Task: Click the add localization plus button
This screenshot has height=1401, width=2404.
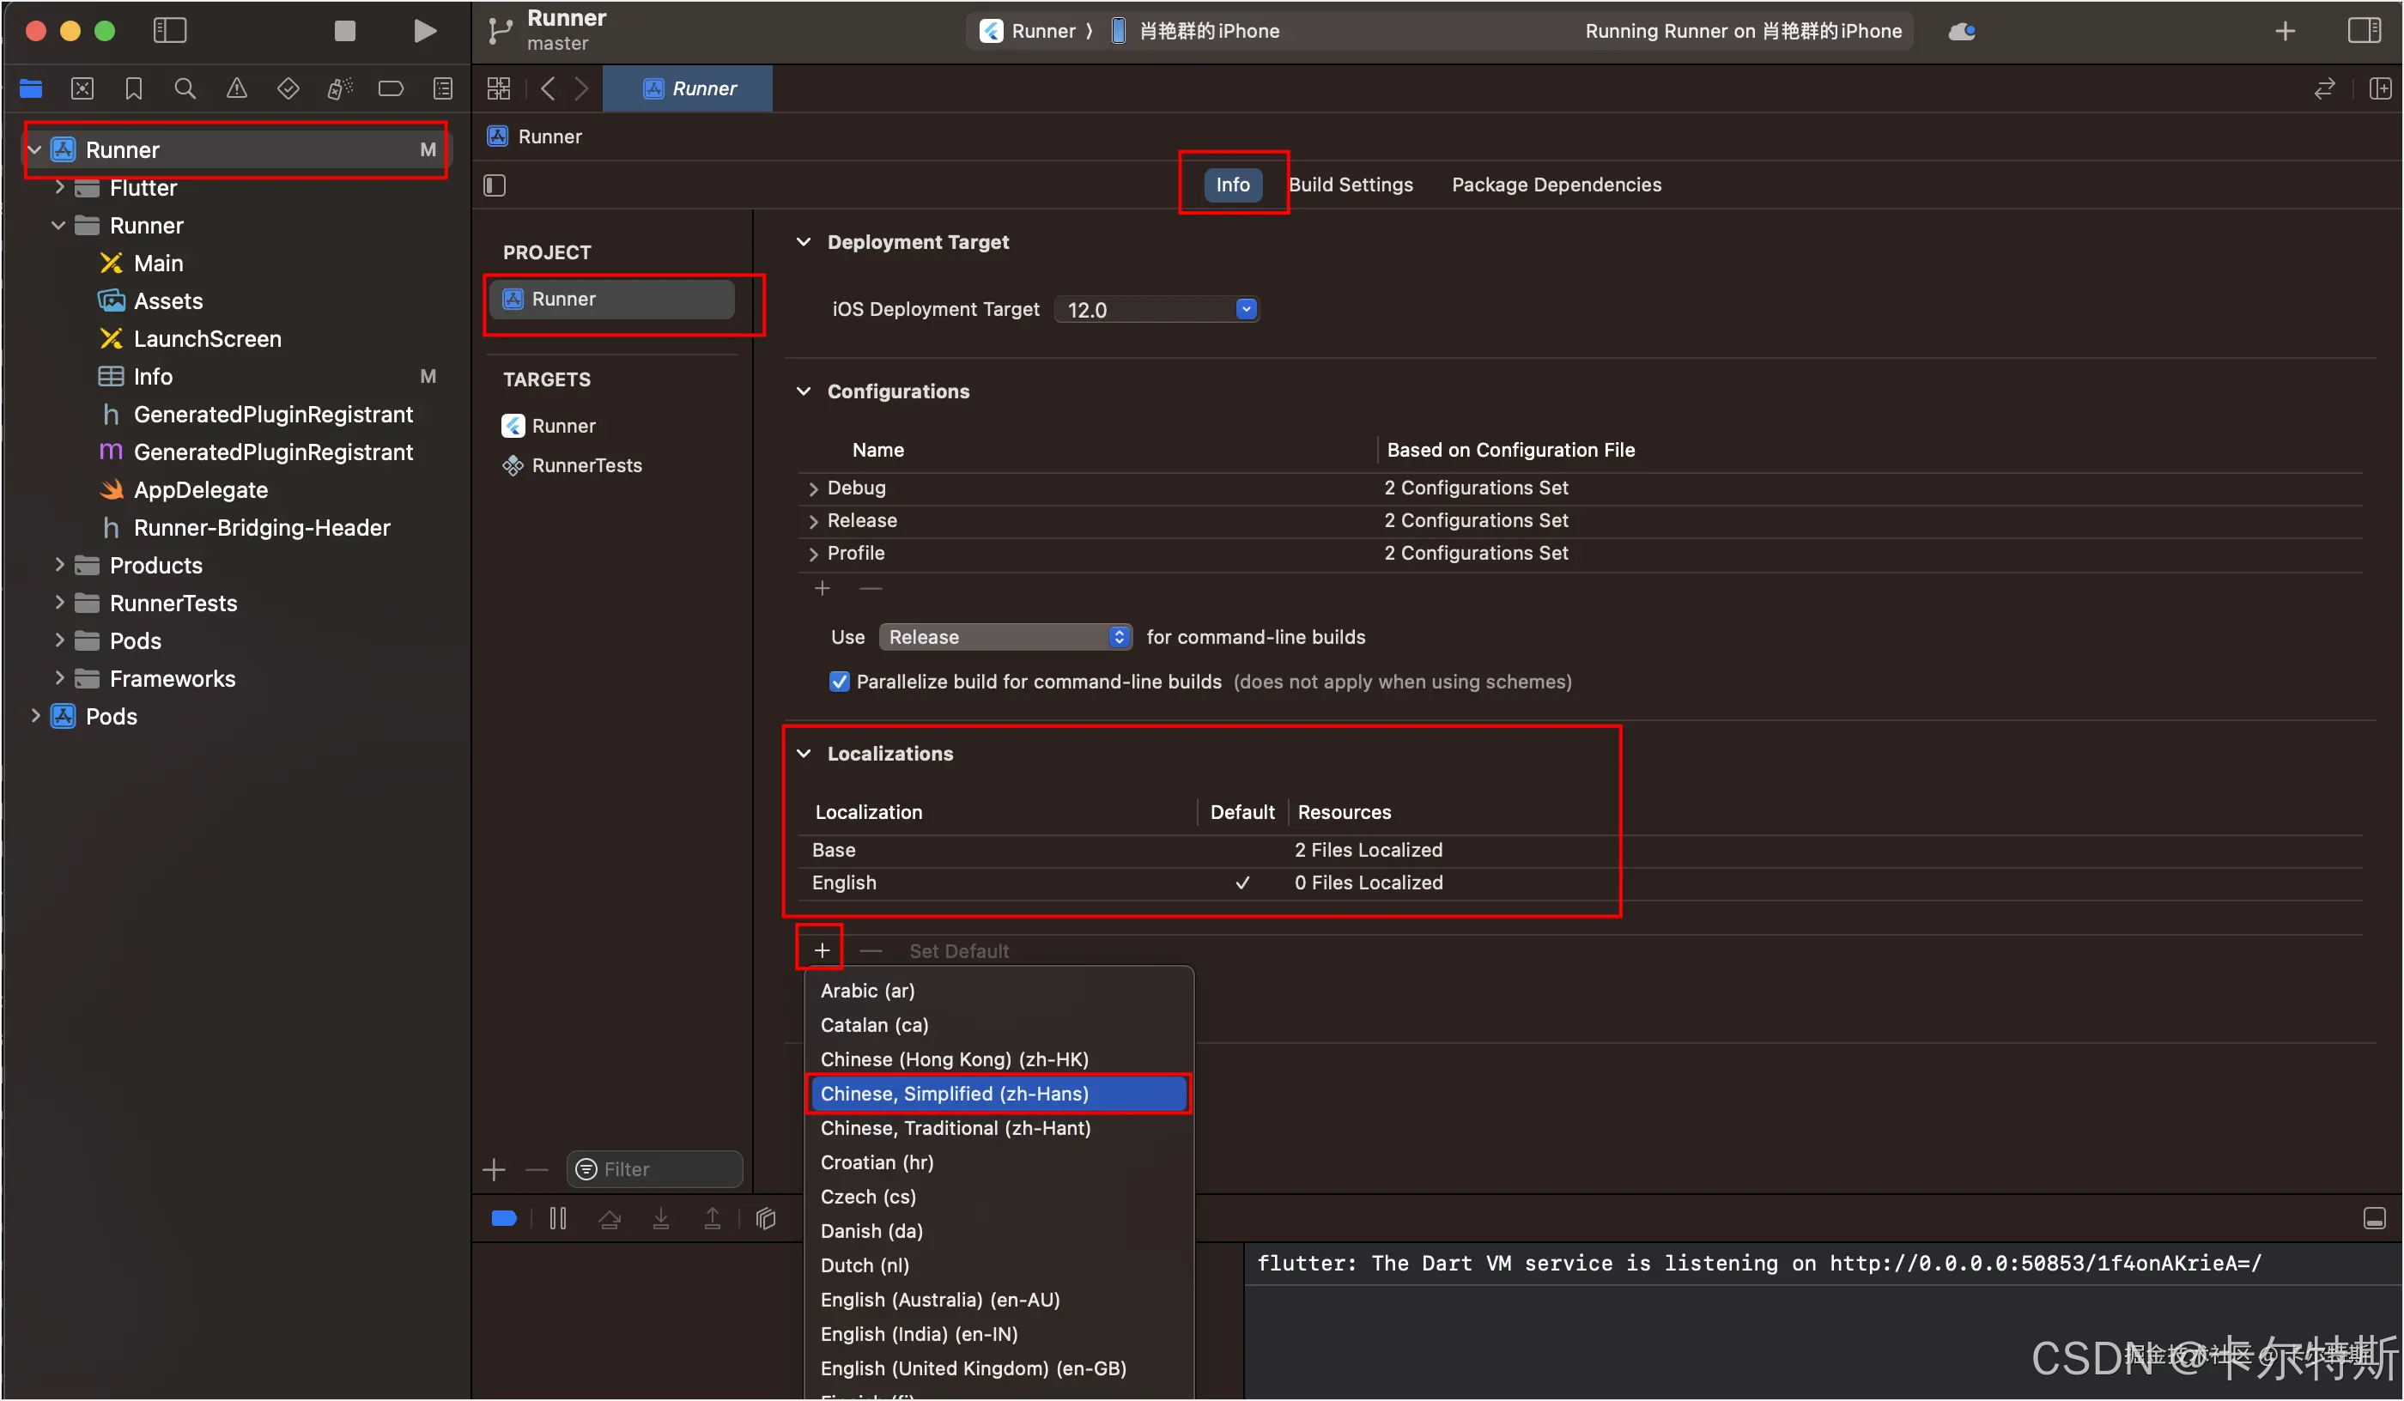Action: click(x=822, y=950)
